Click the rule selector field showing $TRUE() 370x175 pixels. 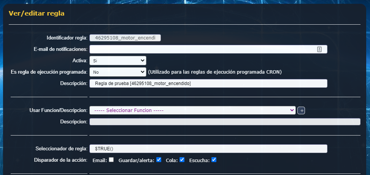coord(208,149)
